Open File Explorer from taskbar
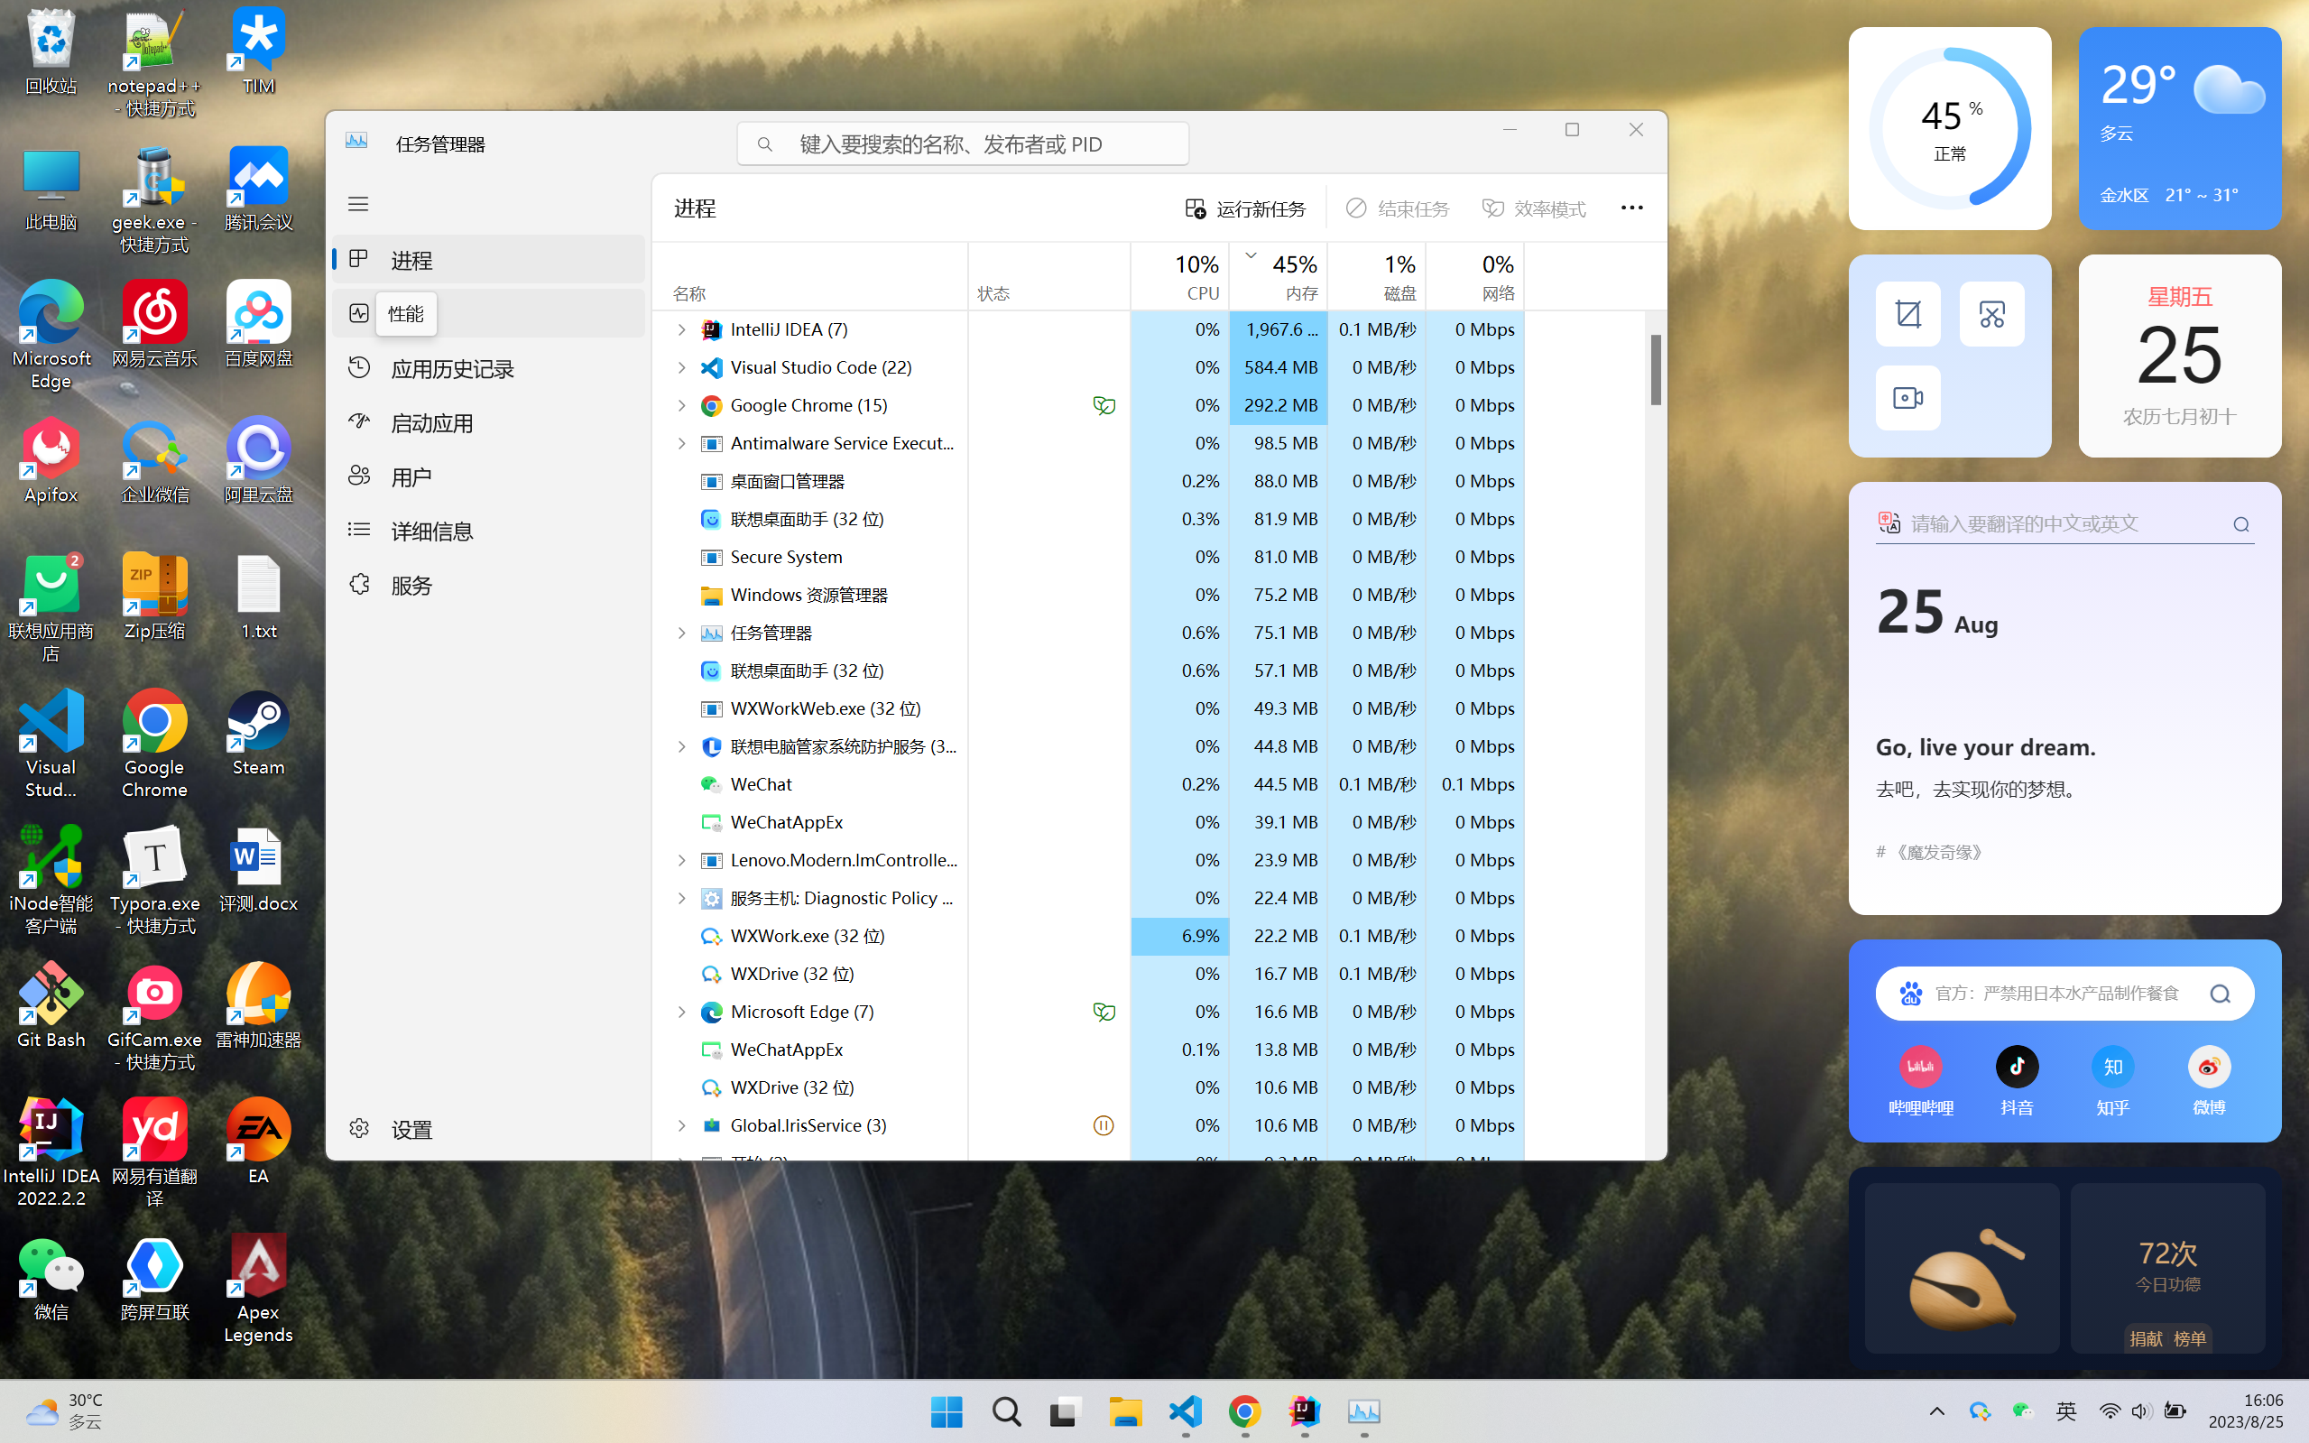 [x=1125, y=1411]
